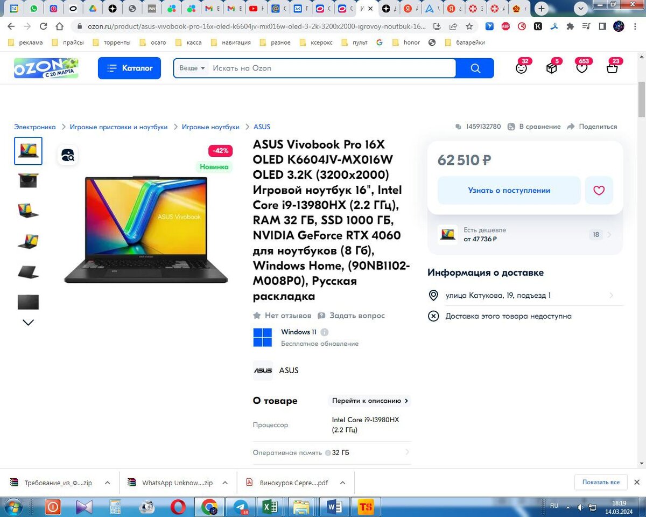Expand the Оперативная память 32 ГБ row

[x=332, y=453]
